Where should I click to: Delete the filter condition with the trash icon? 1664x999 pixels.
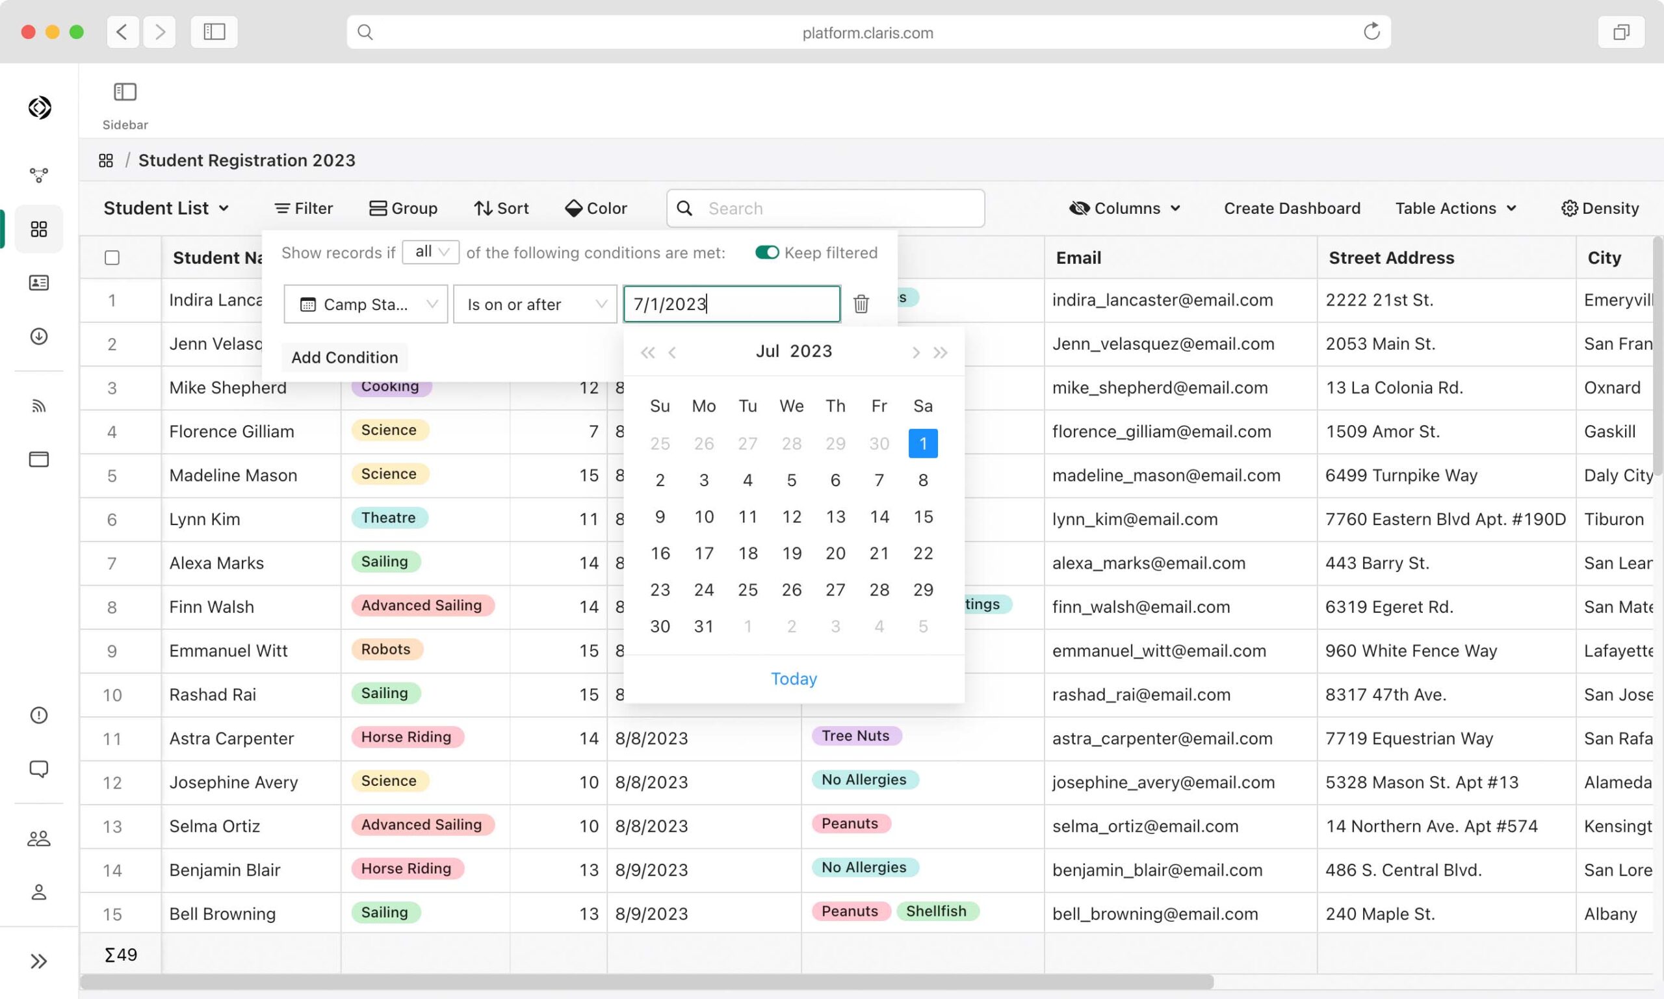860,304
